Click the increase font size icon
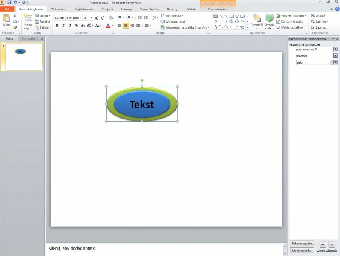The width and height of the screenshot is (340, 256). (97, 18)
